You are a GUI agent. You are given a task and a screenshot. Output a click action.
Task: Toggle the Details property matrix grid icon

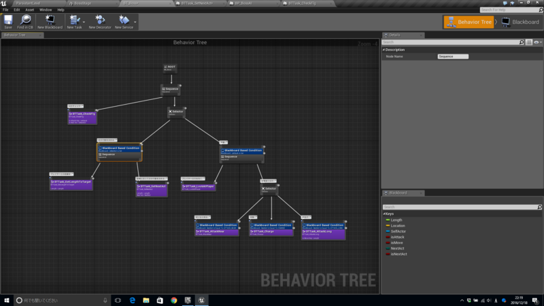coord(529,42)
